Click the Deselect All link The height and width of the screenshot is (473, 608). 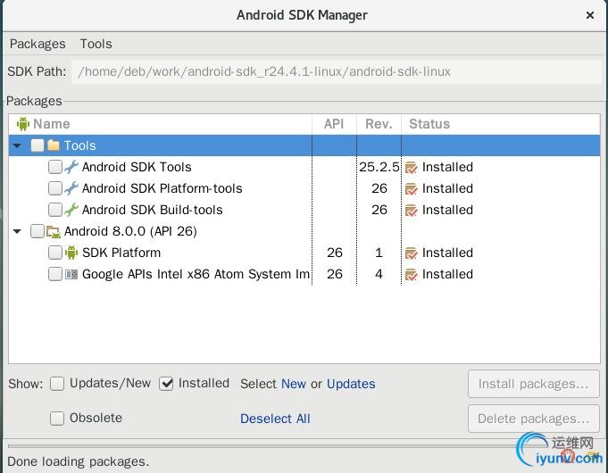pos(275,419)
